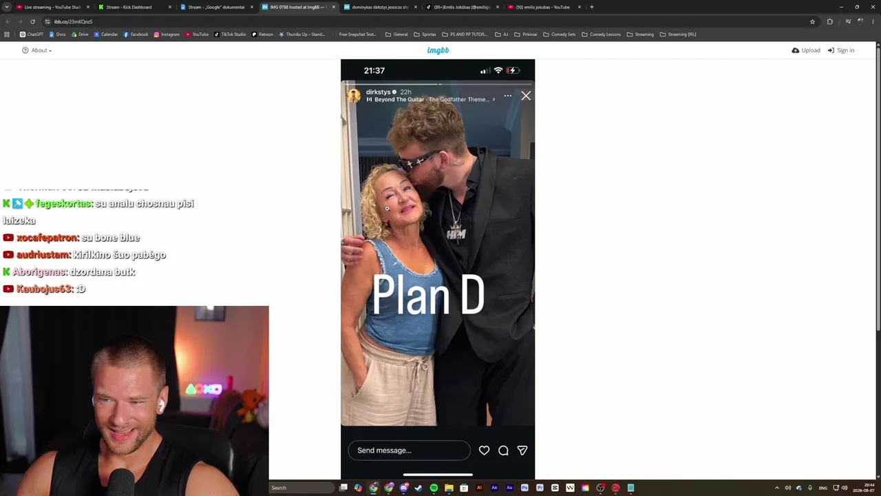Open Microsoft Store from the taskbar
This screenshot has height=496, width=881.
pos(464,488)
